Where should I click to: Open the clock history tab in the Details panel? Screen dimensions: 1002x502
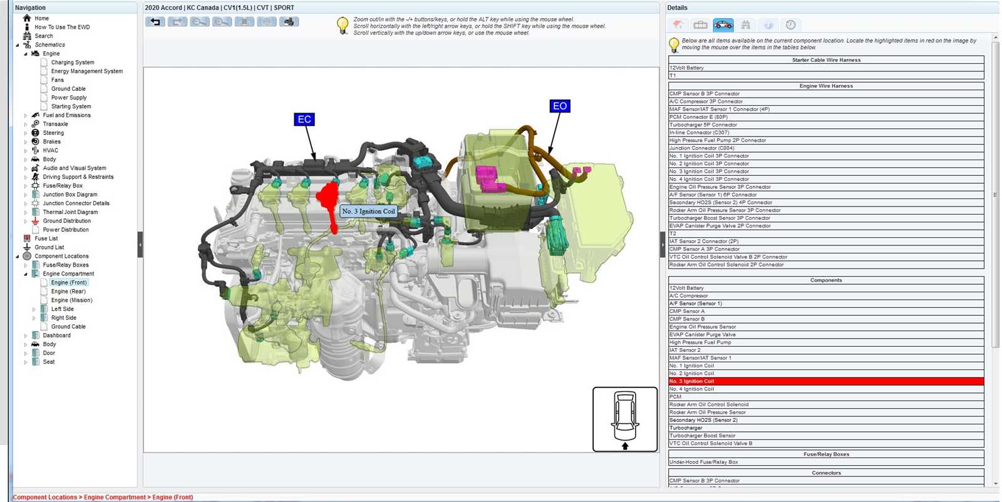[x=791, y=25]
